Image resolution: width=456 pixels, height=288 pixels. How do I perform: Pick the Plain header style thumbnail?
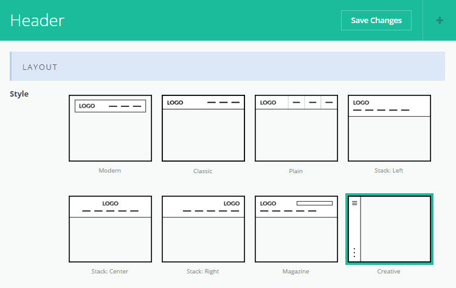(296, 128)
